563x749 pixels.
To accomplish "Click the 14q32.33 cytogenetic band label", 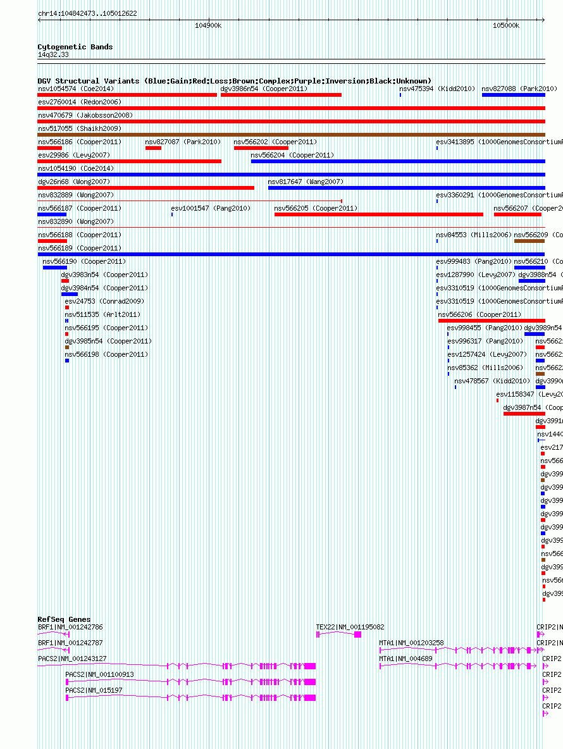I will coord(53,55).
